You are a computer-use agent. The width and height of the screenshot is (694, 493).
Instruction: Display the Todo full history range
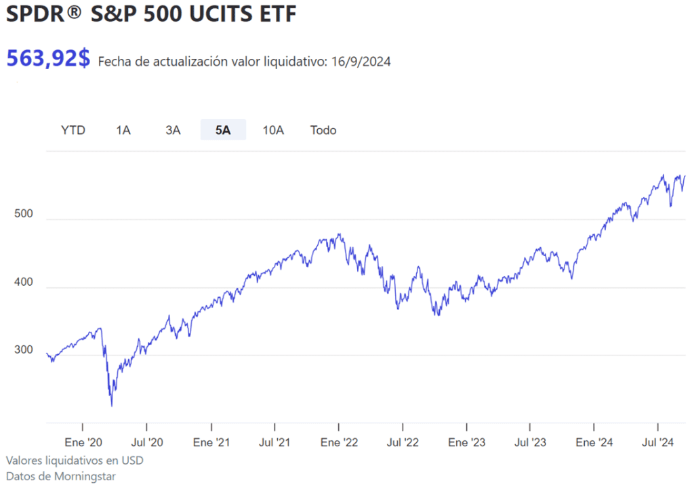pyautogui.click(x=323, y=129)
